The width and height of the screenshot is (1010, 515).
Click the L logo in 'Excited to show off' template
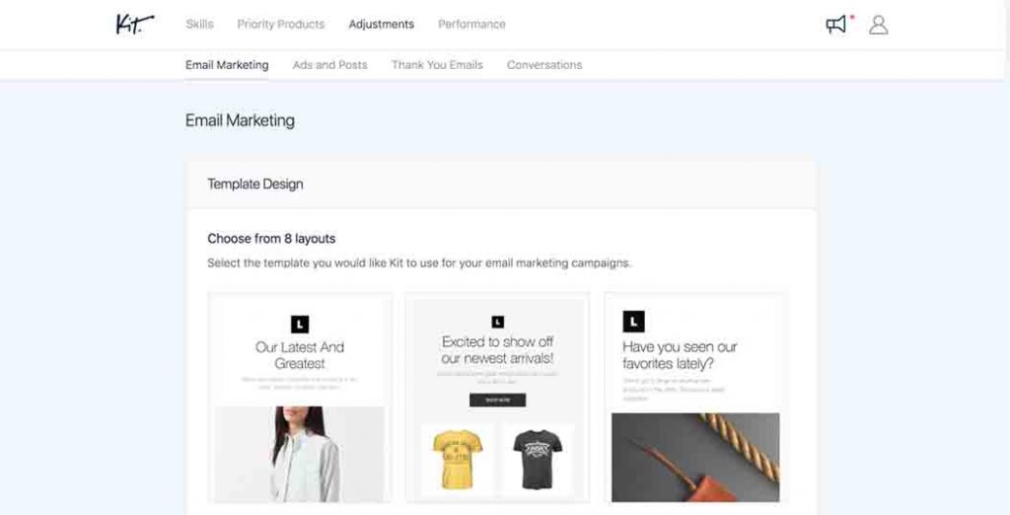(x=498, y=322)
